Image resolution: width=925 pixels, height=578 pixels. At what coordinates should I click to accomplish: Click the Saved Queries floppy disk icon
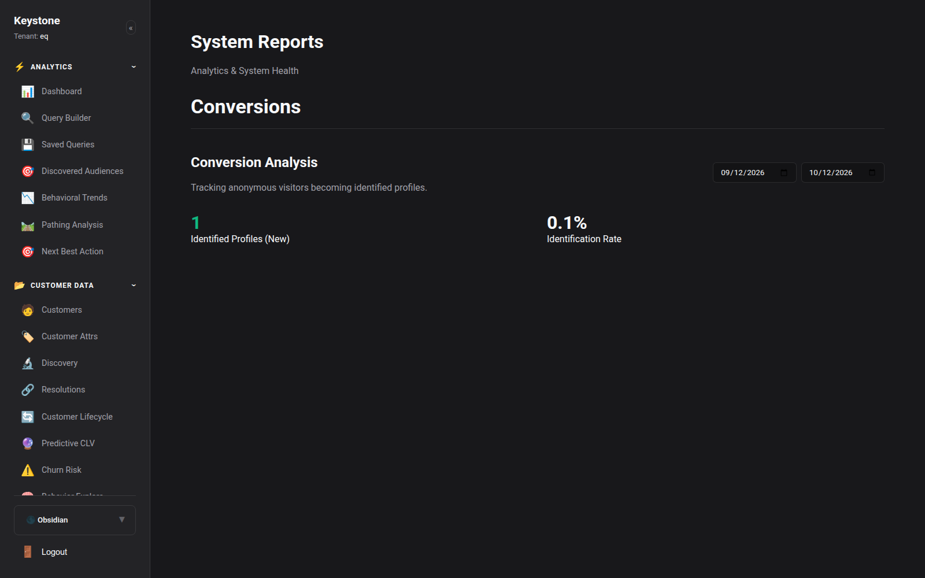pos(28,144)
